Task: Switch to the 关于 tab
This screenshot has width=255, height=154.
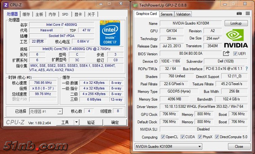Action: click(x=91, y=14)
